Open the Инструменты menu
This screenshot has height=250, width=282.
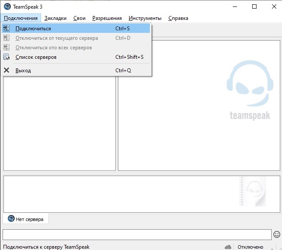click(x=145, y=18)
